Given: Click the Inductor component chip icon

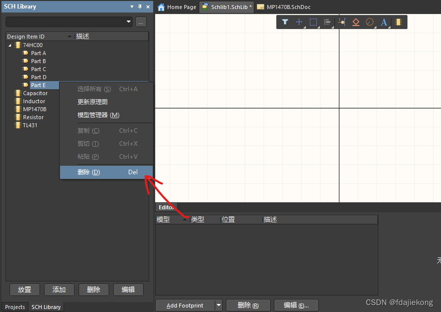Looking at the screenshot, I should click(x=18, y=101).
